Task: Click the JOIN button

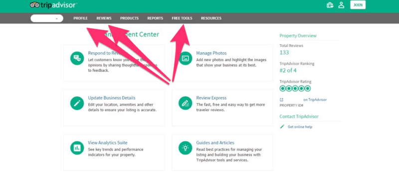Action: pyautogui.click(x=358, y=5)
